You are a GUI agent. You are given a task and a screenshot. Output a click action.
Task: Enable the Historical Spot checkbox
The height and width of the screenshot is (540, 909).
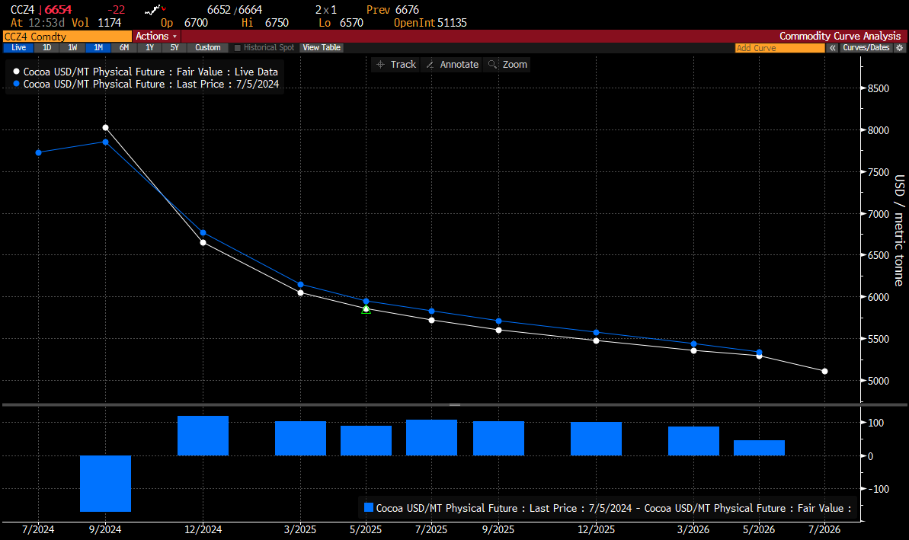pos(237,48)
